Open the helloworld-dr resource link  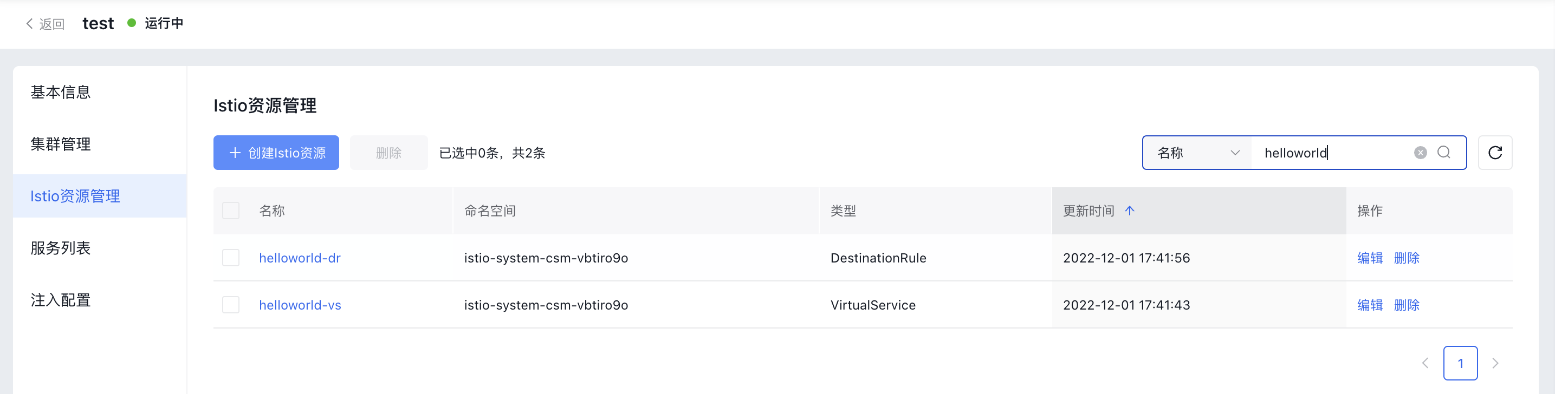[300, 258]
